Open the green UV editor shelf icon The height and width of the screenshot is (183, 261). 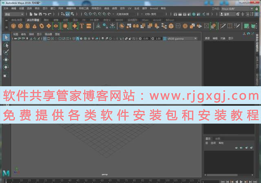tap(246, 26)
